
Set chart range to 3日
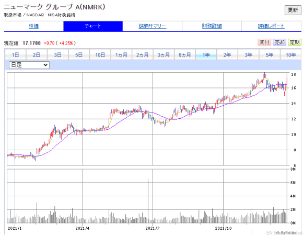coord(57,55)
